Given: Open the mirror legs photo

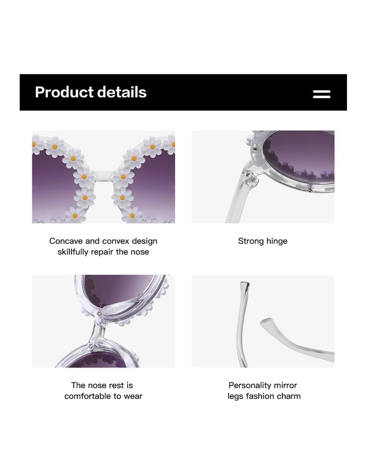Looking at the screenshot, I should (x=263, y=321).
